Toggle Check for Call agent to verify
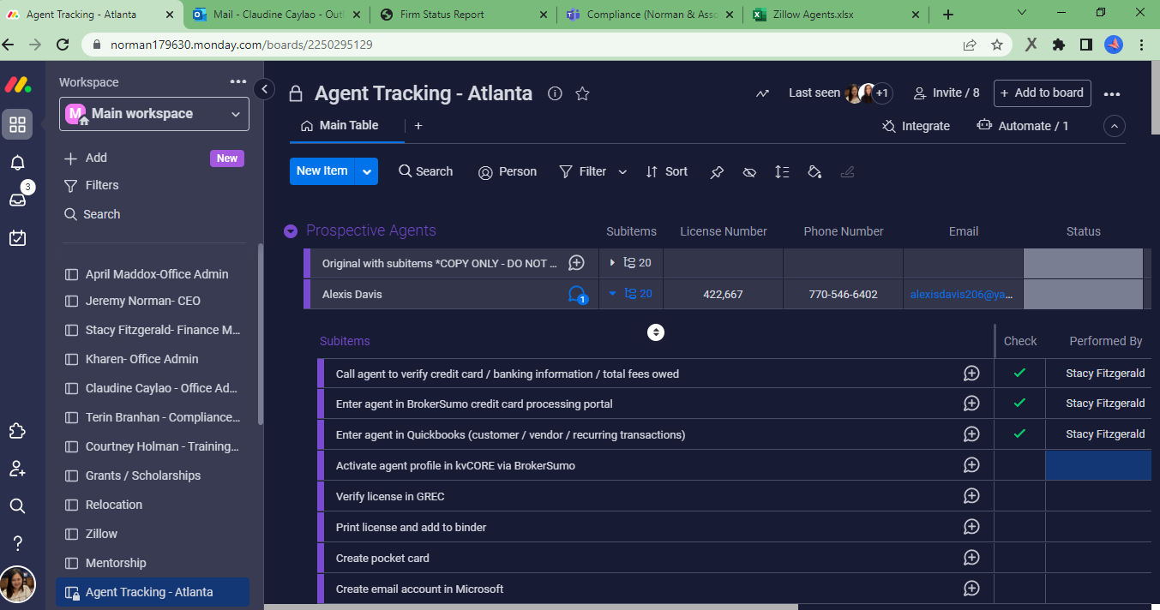This screenshot has width=1160, height=610. pyautogui.click(x=1019, y=374)
